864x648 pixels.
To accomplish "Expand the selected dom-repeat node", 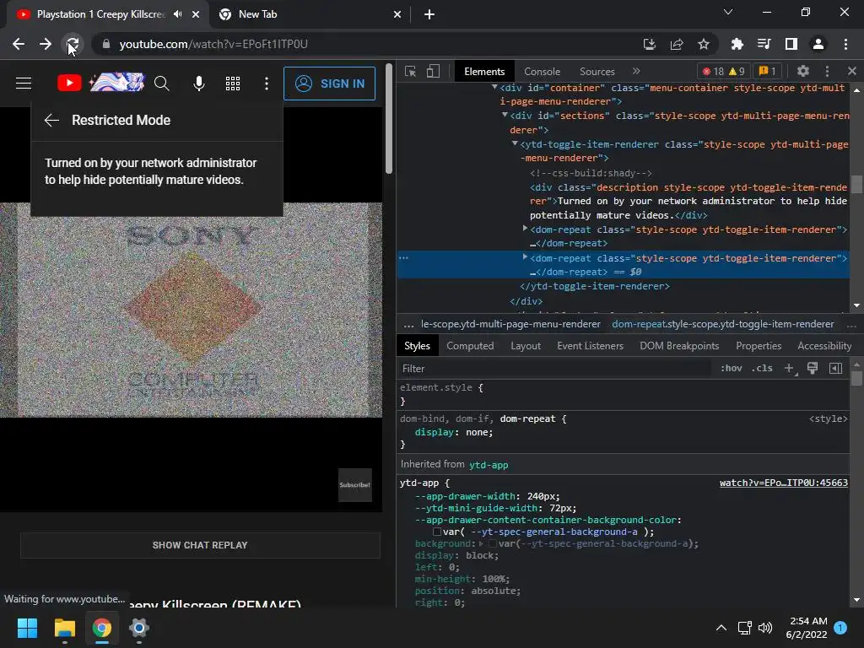I will point(525,256).
